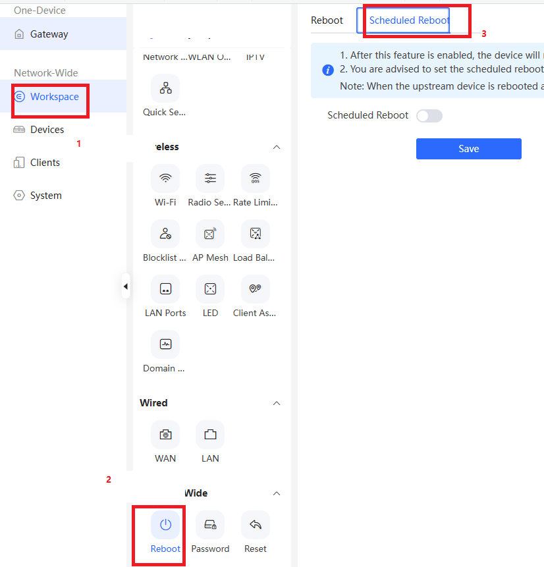This screenshot has width=544, height=567.
Task: Open the Wi-Fi settings icon
Action: click(165, 178)
